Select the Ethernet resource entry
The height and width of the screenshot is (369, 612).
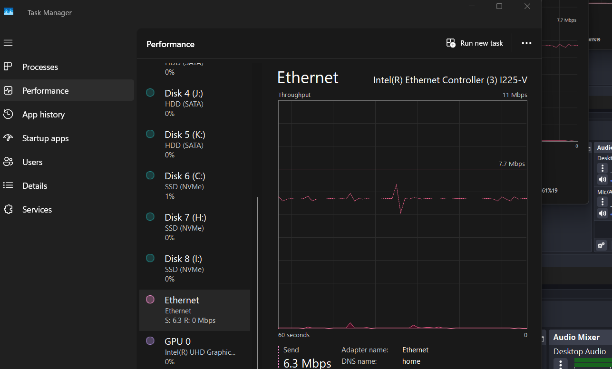194,310
